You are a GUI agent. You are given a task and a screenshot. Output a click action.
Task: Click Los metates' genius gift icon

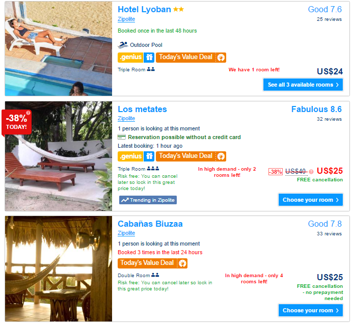[x=149, y=156]
